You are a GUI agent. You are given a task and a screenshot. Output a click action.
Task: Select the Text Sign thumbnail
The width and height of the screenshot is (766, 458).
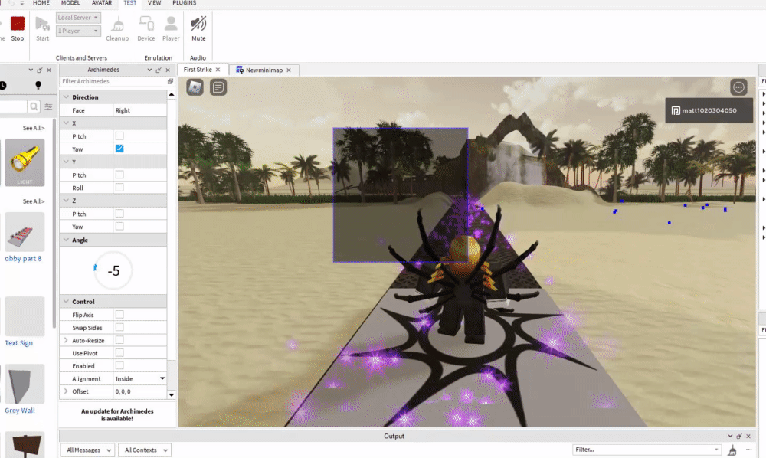click(25, 316)
